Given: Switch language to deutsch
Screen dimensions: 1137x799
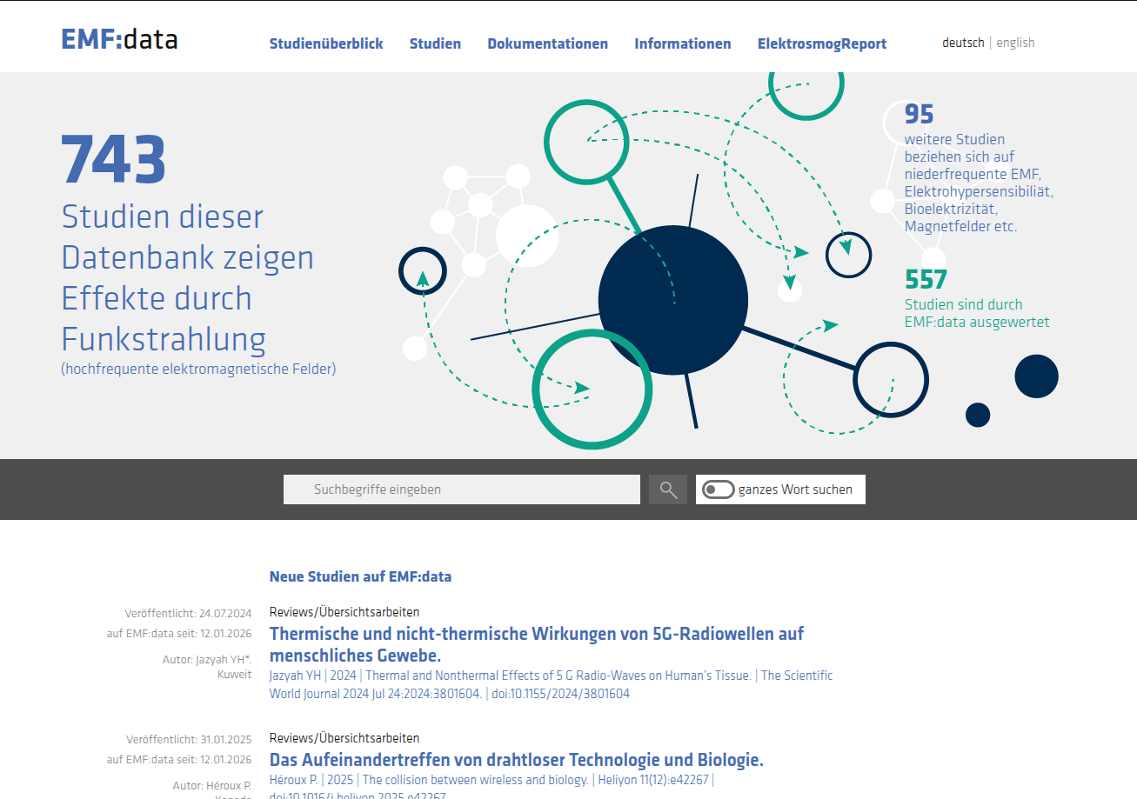Looking at the screenshot, I should 963,43.
